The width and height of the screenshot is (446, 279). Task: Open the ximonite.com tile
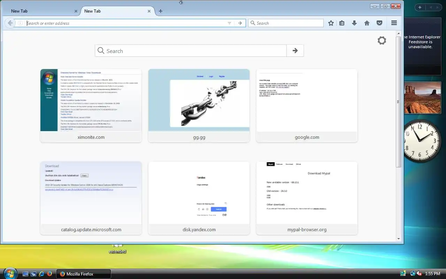coord(91,106)
